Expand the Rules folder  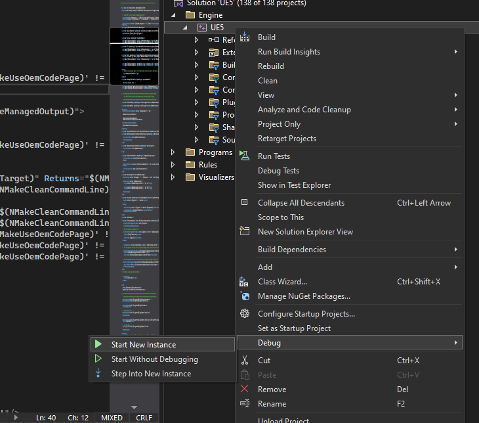coord(173,165)
